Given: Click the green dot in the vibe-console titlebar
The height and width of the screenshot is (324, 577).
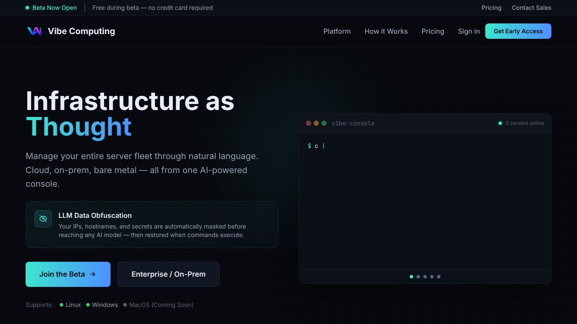Looking at the screenshot, I should (x=324, y=123).
